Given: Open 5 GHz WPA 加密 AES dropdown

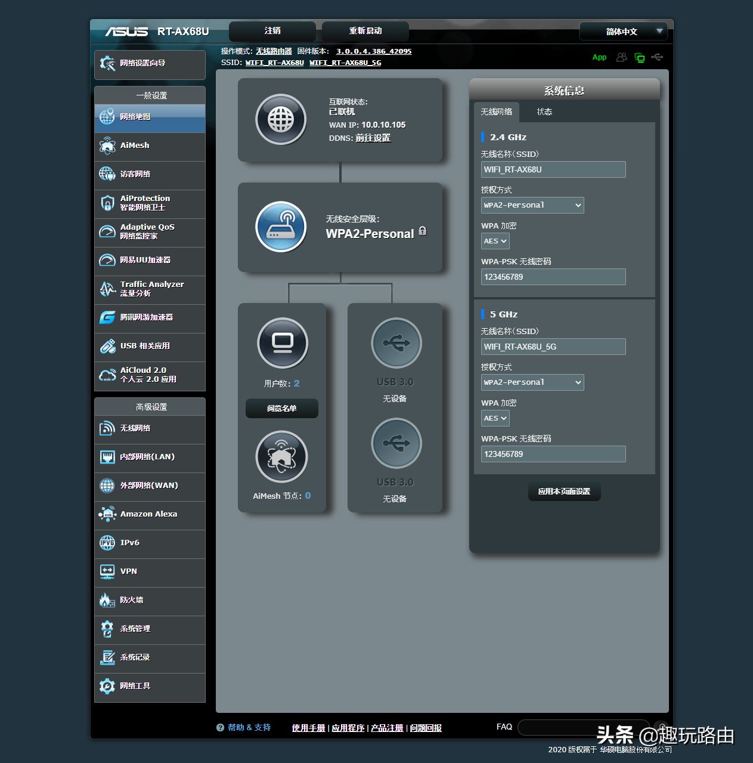Looking at the screenshot, I should click(x=495, y=418).
